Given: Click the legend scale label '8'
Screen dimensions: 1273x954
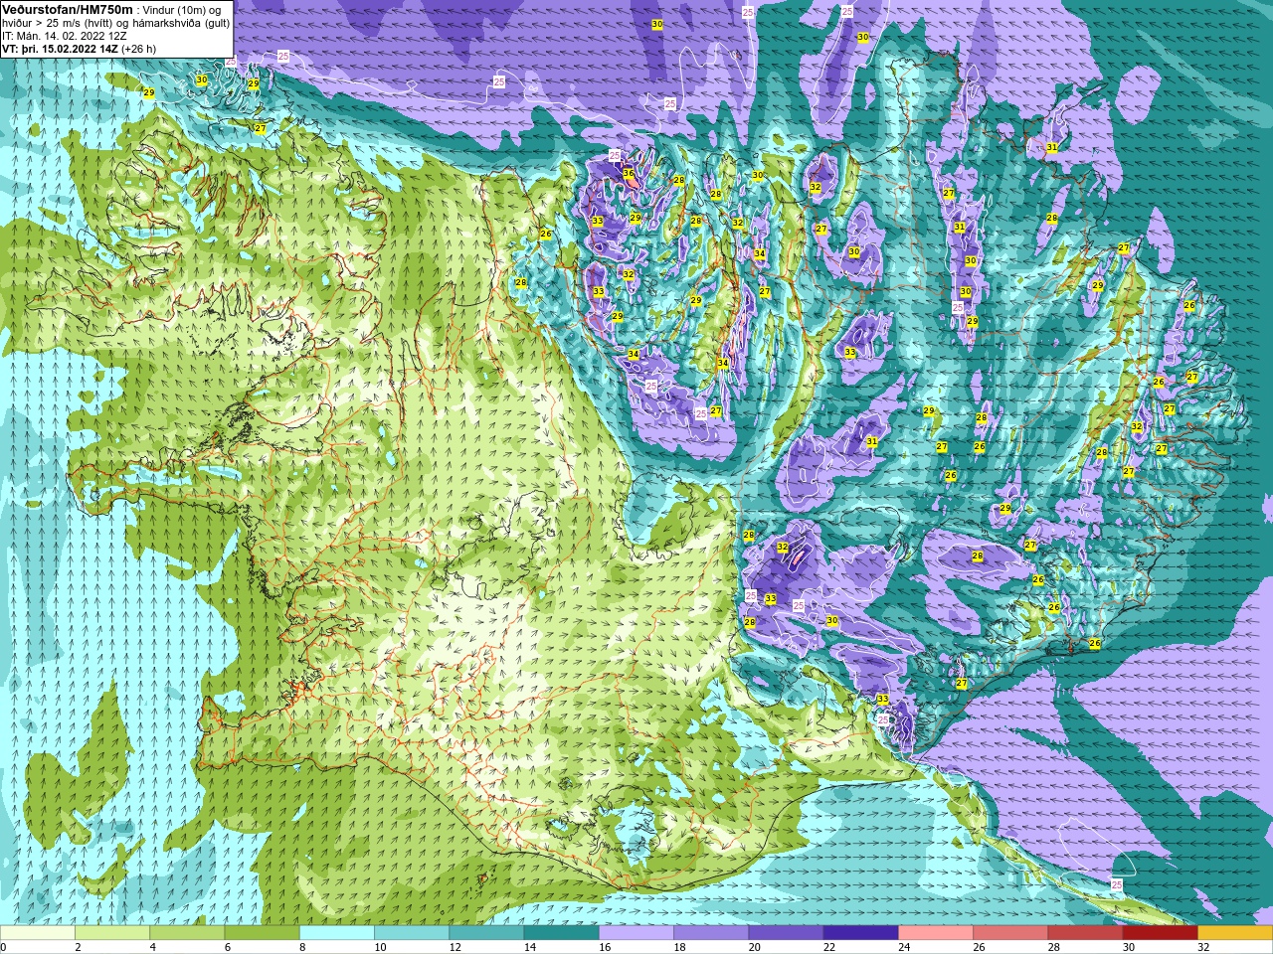Looking at the screenshot, I should 303,947.
